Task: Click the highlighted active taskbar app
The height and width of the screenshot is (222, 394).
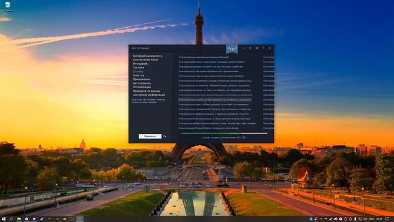Action: pyautogui.click(x=80, y=219)
